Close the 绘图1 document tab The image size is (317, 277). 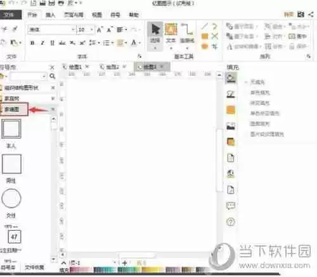(x=87, y=67)
